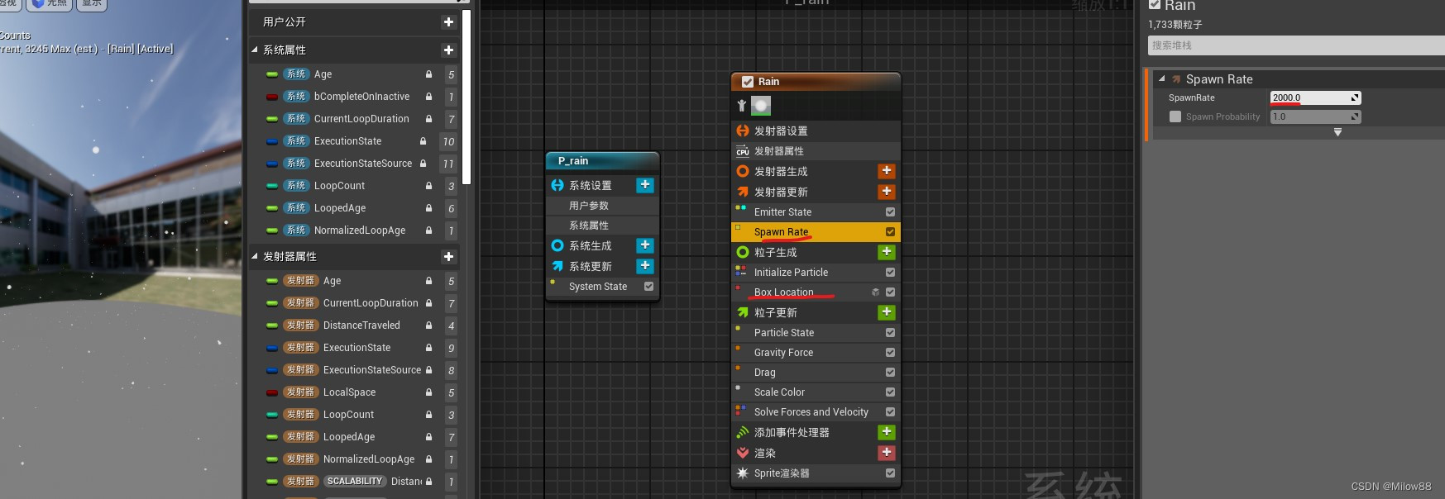The width and height of the screenshot is (1445, 499).
Task: Add a parameter in 发射器属性 section
Action: tap(448, 257)
